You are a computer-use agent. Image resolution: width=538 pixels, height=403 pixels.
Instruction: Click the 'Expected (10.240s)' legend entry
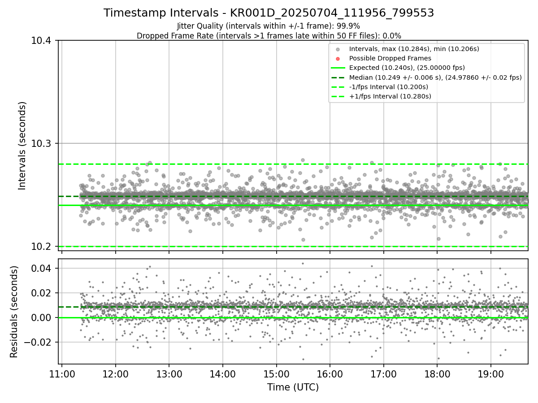[x=407, y=68]
